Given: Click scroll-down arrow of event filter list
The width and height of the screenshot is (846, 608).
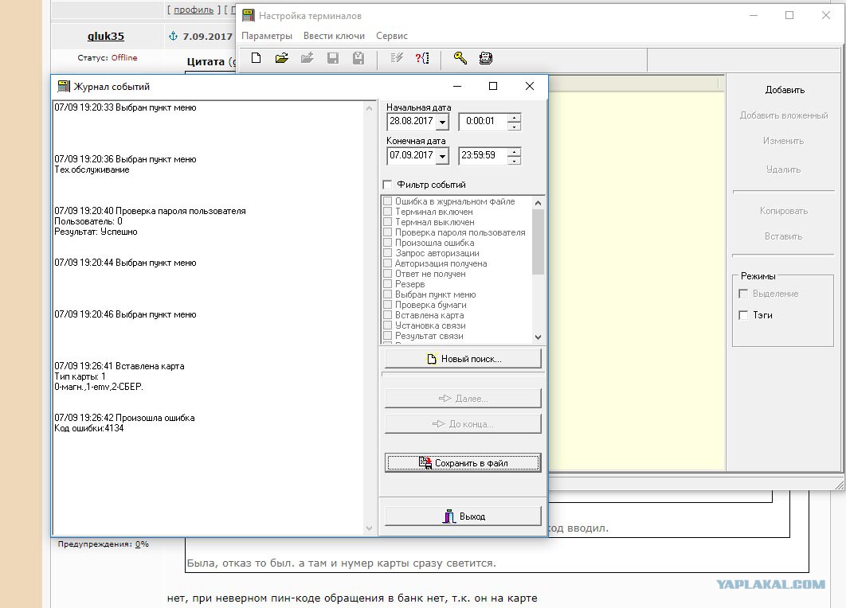Looking at the screenshot, I should 538,337.
